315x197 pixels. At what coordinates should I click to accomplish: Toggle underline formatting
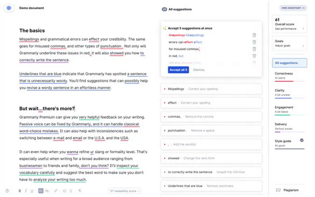(32, 191)
